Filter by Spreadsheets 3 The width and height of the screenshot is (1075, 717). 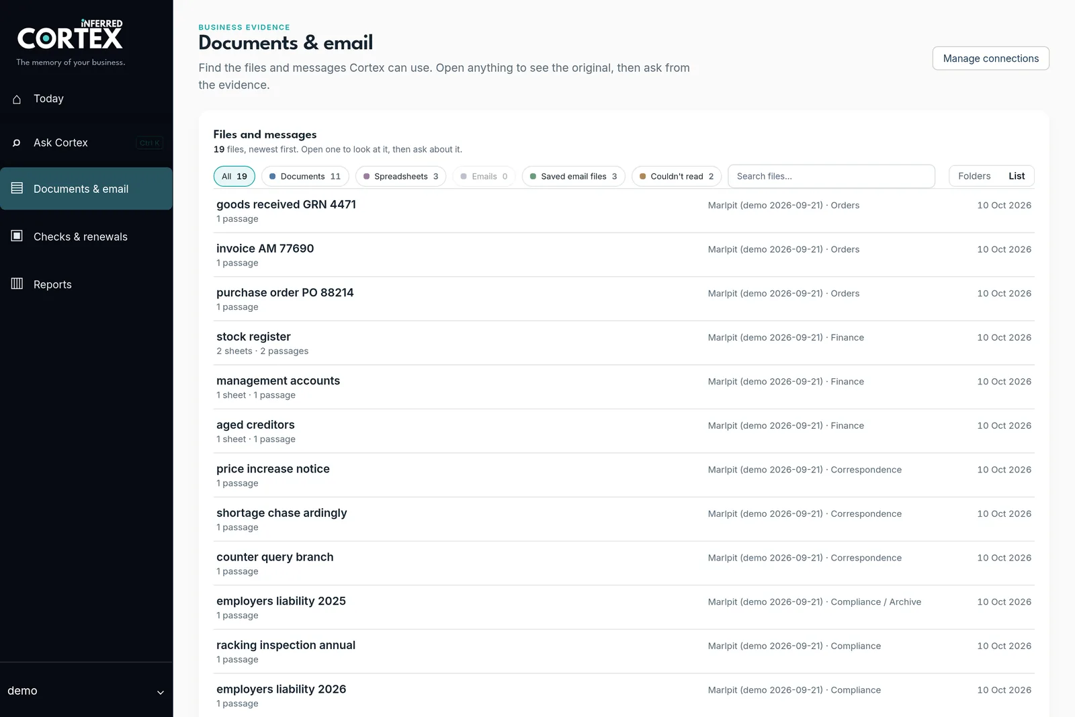click(x=400, y=176)
